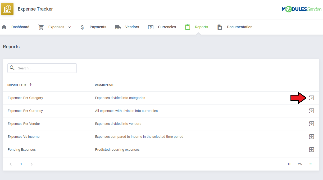Click the Description column header
The width and height of the screenshot is (323, 180).
[104, 85]
